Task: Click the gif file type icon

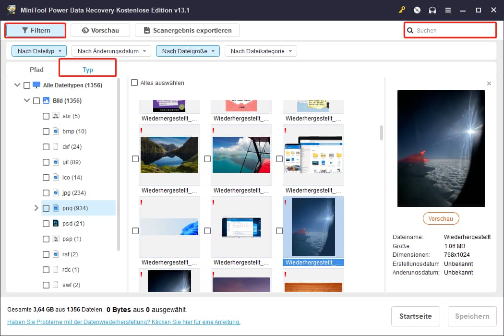Action: click(x=56, y=162)
